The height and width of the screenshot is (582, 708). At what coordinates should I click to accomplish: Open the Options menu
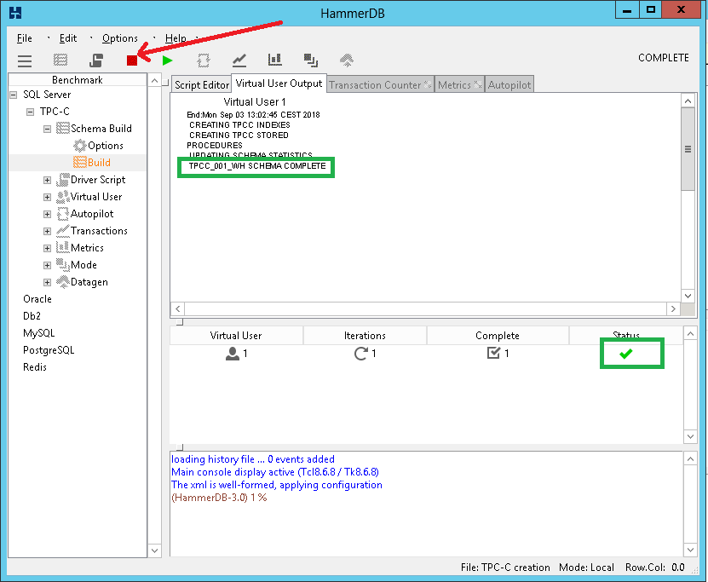pyautogui.click(x=119, y=38)
